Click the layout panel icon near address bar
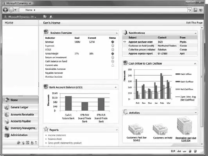This screenshot has width=208, height=156. coord(195,10)
